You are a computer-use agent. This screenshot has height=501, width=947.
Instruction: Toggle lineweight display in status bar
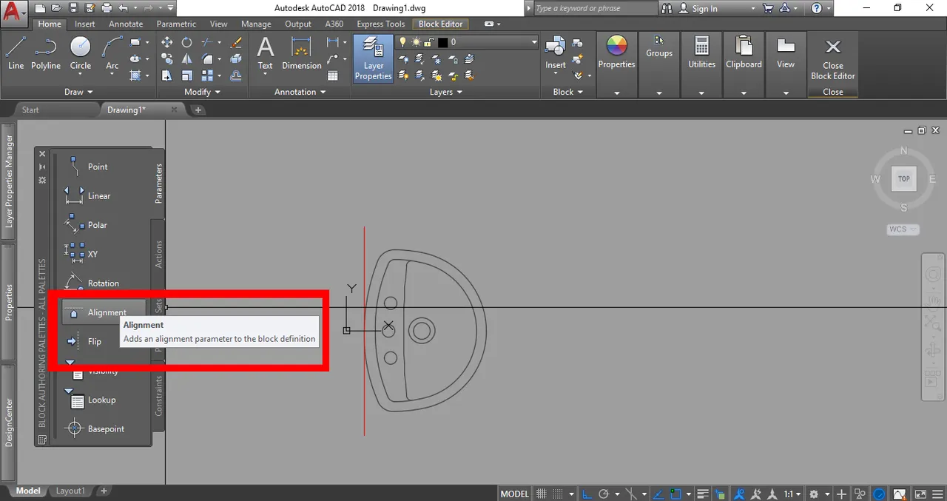click(703, 494)
